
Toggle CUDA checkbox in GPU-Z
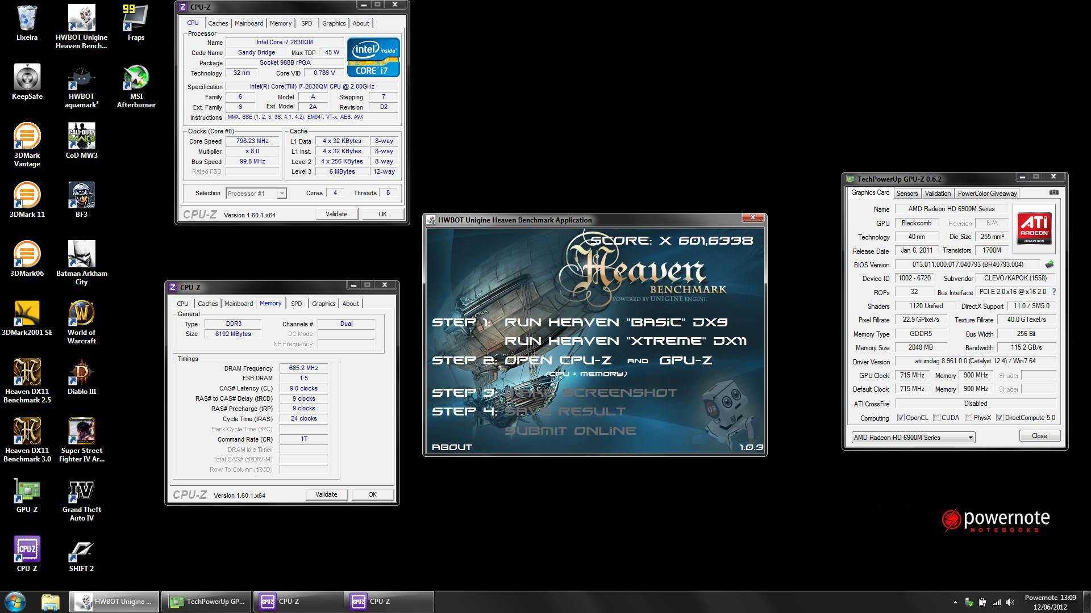click(936, 418)
